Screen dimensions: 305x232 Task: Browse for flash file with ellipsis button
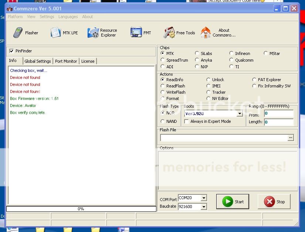tap(291, 138)
